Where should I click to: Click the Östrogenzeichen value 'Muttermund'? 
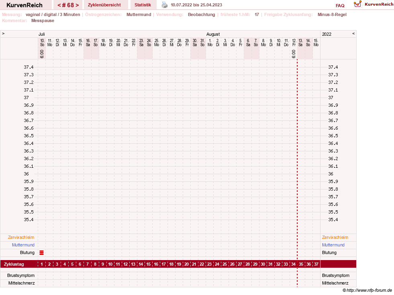click(x=139, y=14)
